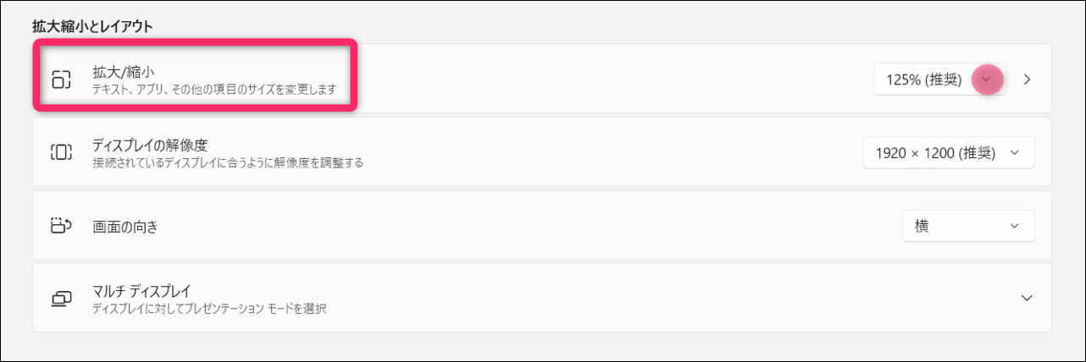Click the マルチ ディスプレイ monitors icon
Screen dimensions: 1086x362
tap(61, 299)
